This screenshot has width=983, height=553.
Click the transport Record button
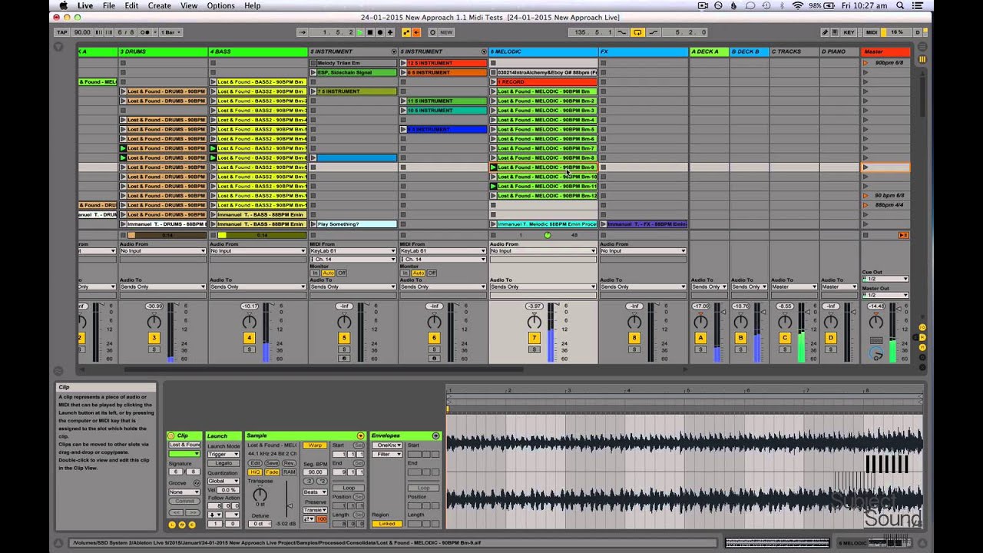pos(379,32)
